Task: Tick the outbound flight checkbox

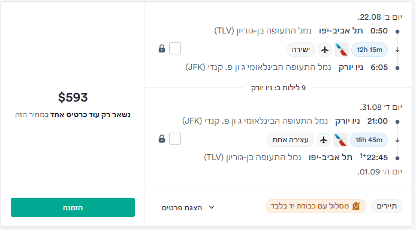Action: (175, 48)
